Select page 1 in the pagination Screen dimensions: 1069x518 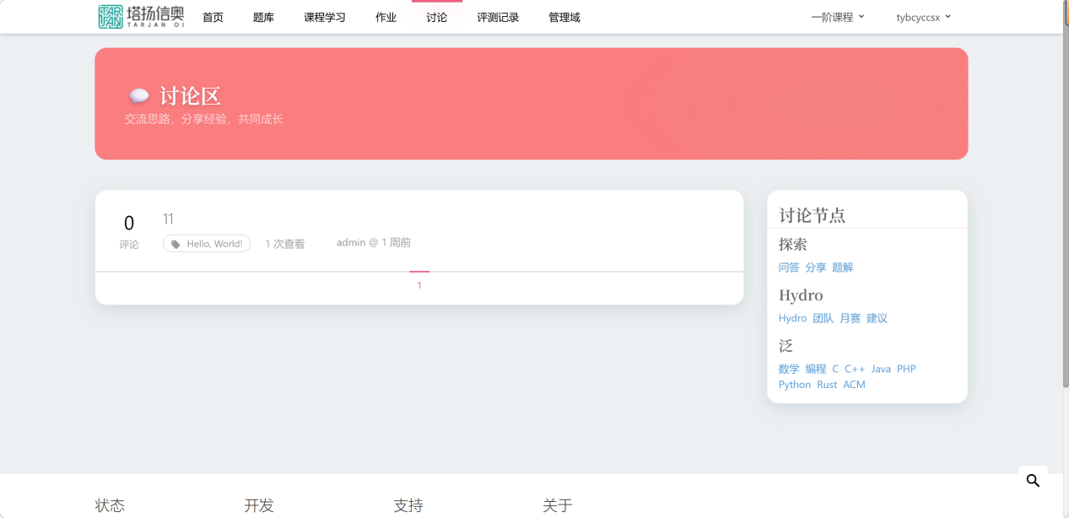pyautogui.click(x=419, y=284)
